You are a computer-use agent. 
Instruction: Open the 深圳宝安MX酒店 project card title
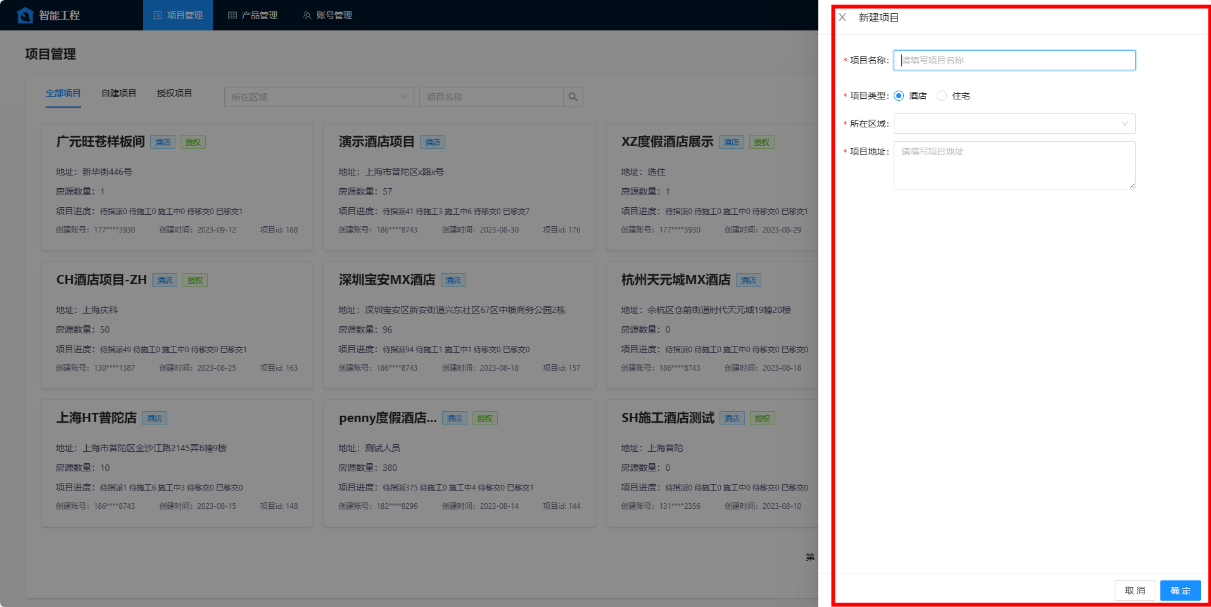pyautogui.click(x=387, y=280)
